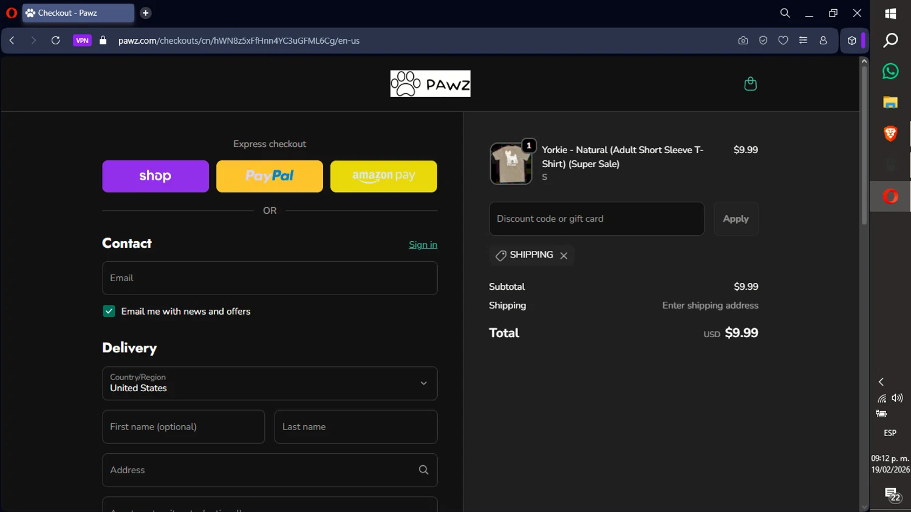The height and width of the screenshot is (512, 911).
Task: Open Windows search icon
Action: [x=890, y=41]
